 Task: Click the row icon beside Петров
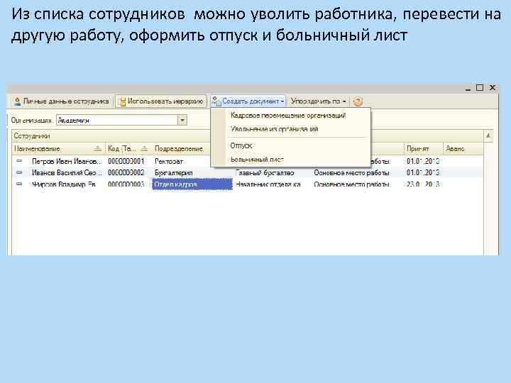(x=19, y=161)
